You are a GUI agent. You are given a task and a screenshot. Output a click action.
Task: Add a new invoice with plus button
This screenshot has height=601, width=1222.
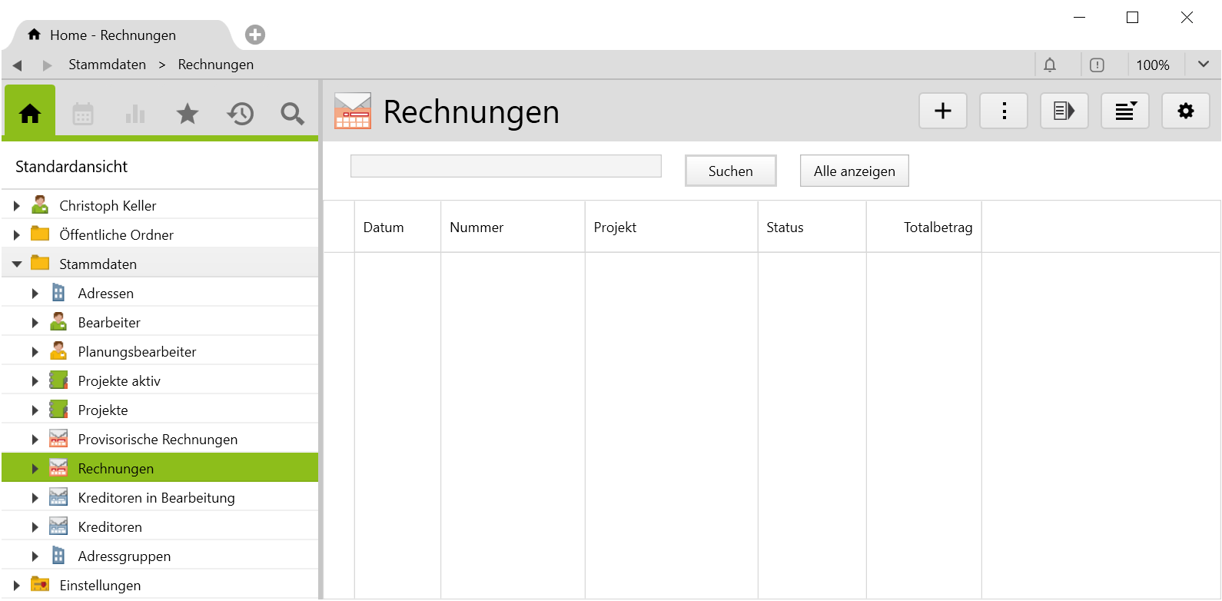pos(943,111)
